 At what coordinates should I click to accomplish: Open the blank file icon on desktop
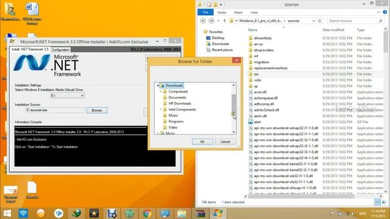[32, 190]
